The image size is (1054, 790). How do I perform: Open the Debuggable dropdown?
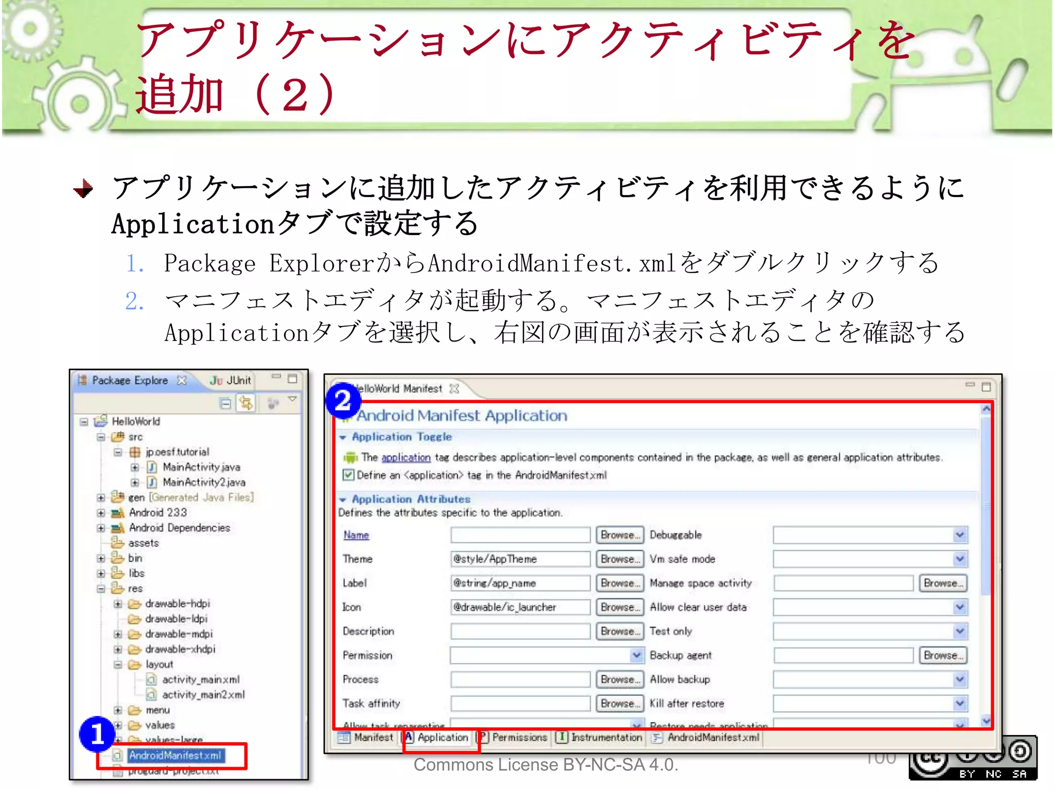pyautogui.click(x=959, y=535)
